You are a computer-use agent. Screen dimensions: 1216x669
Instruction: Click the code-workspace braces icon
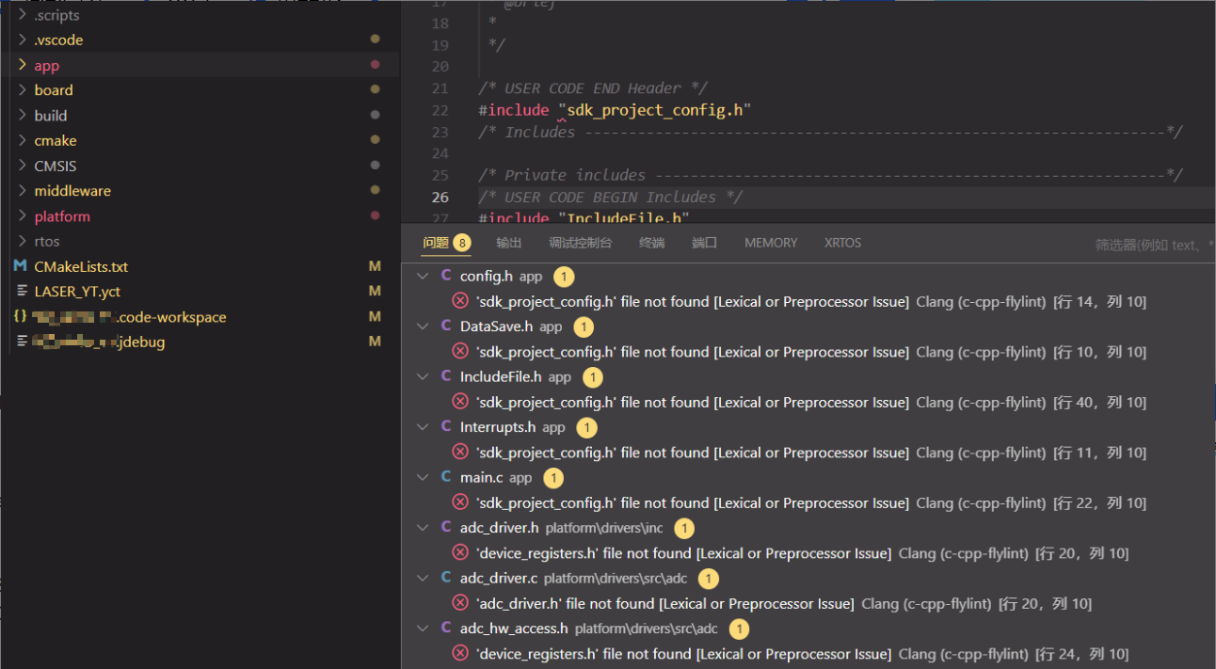point(21,316)
